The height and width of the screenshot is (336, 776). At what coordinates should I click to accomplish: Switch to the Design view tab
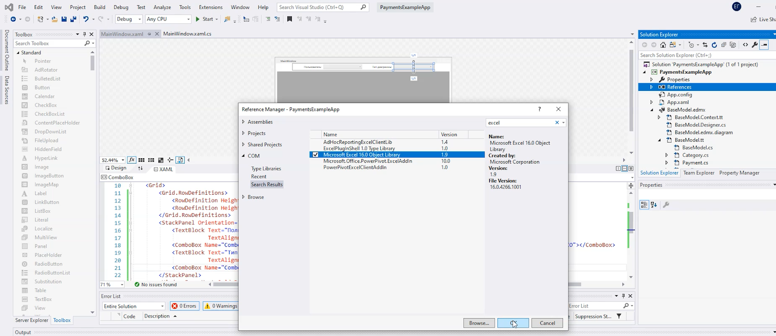[115, 168]
